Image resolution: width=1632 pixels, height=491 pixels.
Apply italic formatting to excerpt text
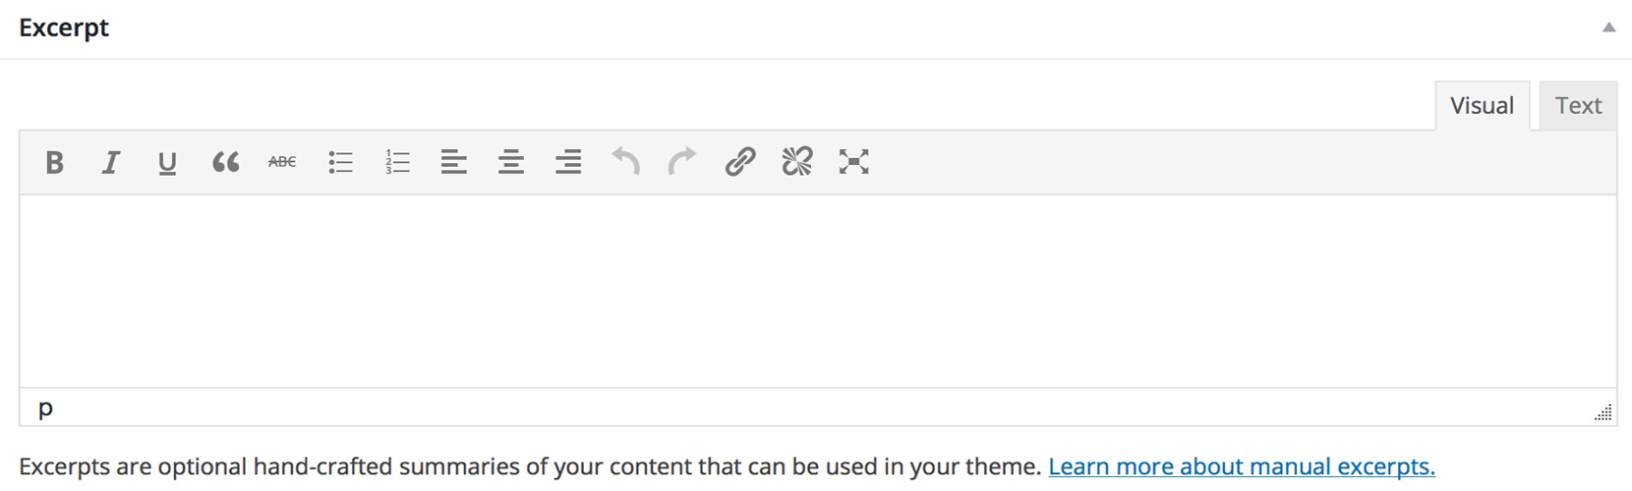tap(111, 162)
